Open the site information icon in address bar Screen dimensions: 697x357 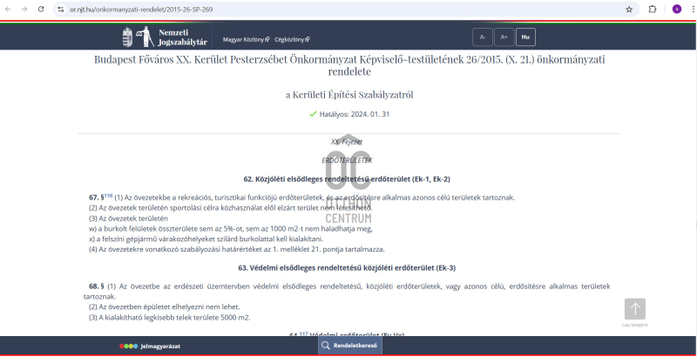[x=60, y=10]
